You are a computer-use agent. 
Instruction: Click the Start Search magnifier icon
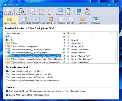tap(8, 11)
